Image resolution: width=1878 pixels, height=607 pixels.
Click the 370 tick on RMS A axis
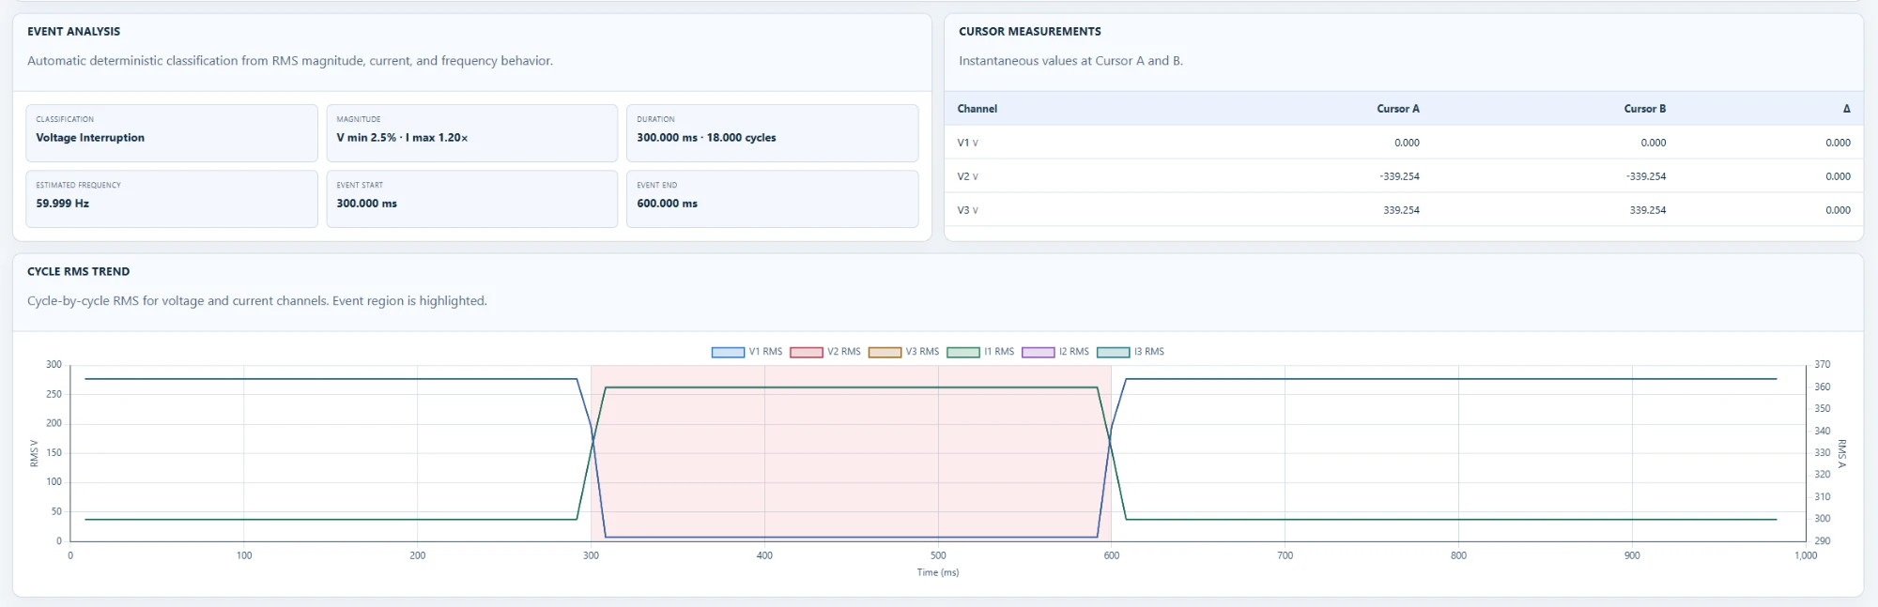point(1822,364)
